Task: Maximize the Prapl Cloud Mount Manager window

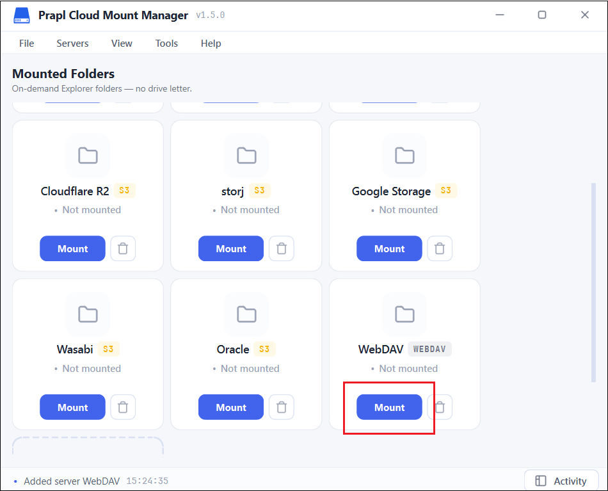Action: pos(542,15)
